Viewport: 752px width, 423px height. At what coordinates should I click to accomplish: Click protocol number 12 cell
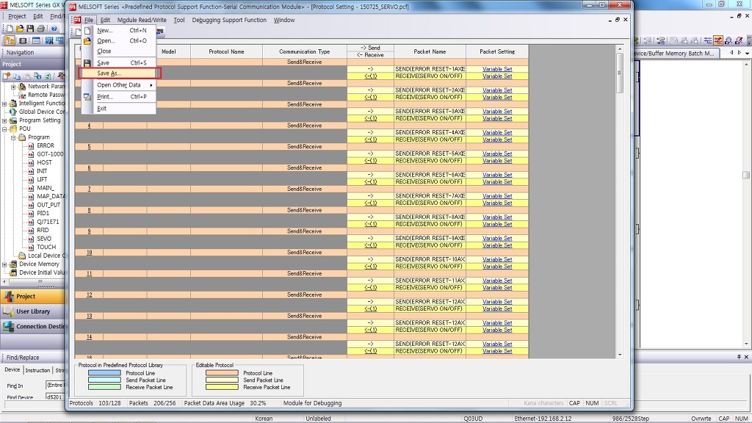pyautogui.click(x=89, y=294)
